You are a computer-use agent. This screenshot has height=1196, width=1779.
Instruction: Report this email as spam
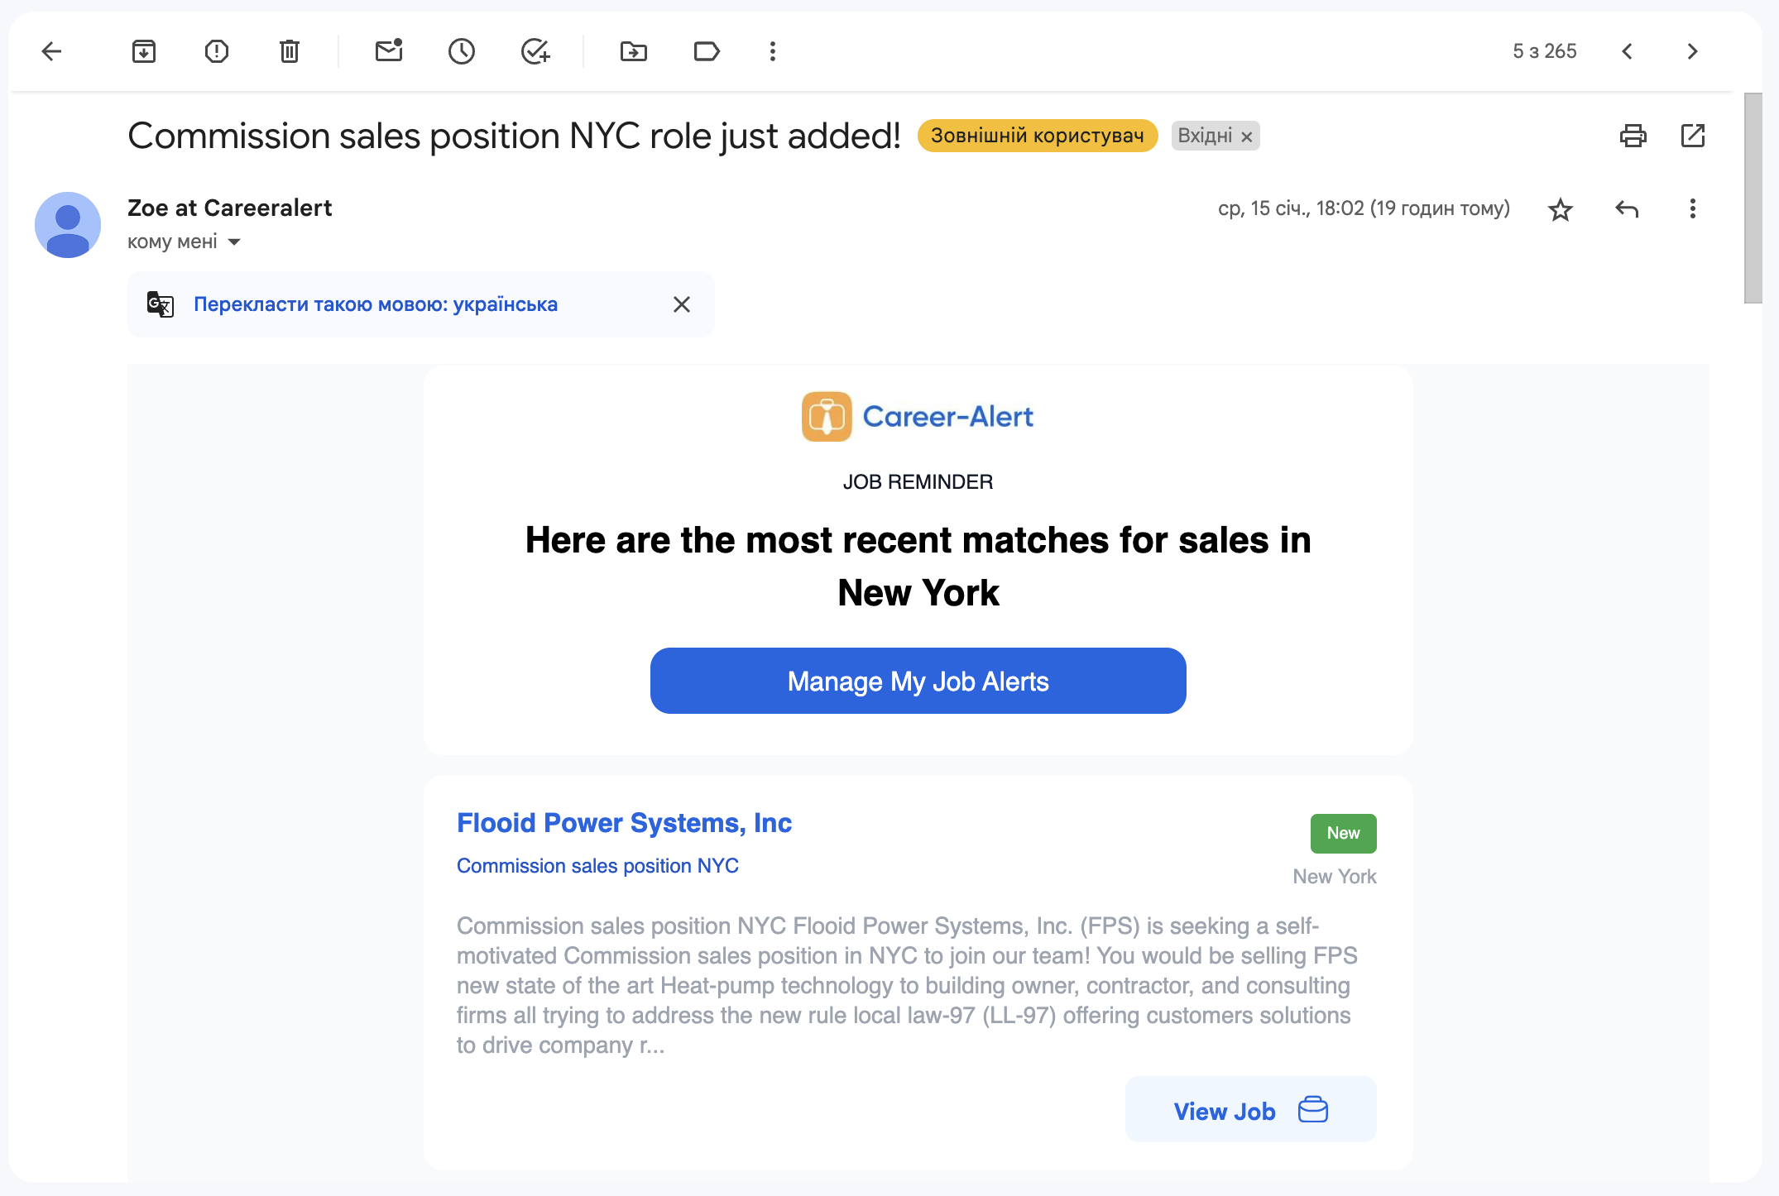pyautogui.click(x=217, y=51)
